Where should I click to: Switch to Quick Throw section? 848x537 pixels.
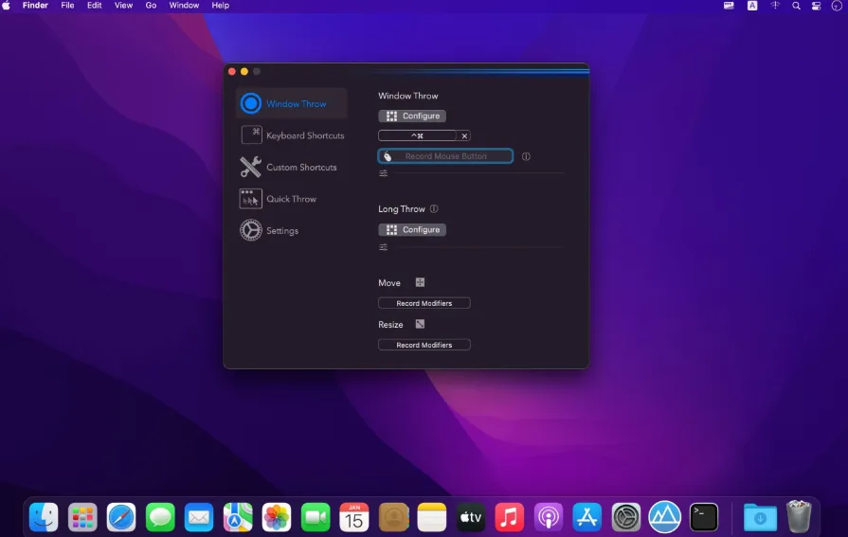coord(278,199)
